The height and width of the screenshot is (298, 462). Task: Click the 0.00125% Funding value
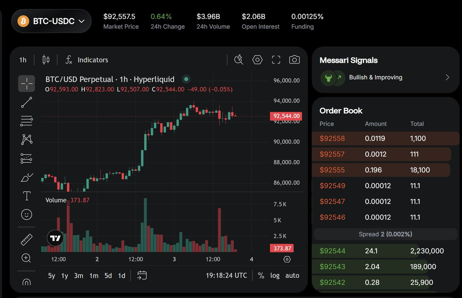pos(307,17)
